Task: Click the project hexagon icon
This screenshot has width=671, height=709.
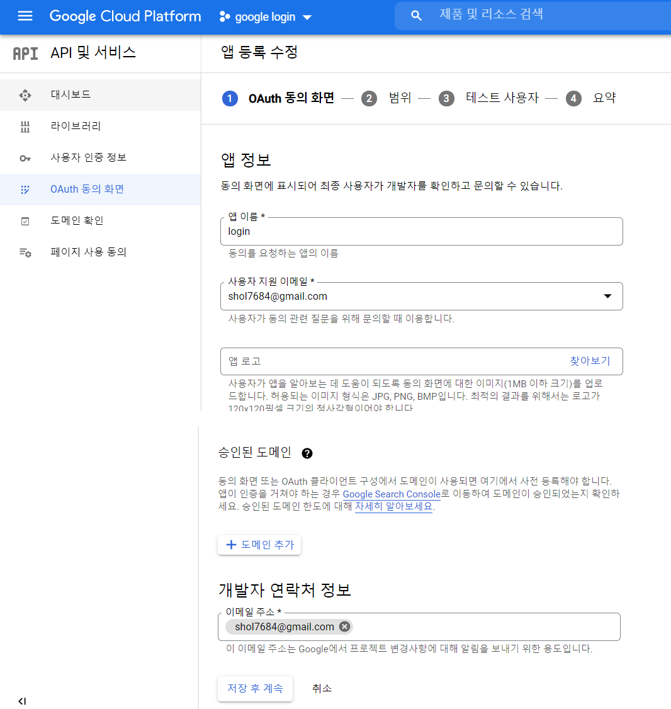Action: click(x=224, y=17)
